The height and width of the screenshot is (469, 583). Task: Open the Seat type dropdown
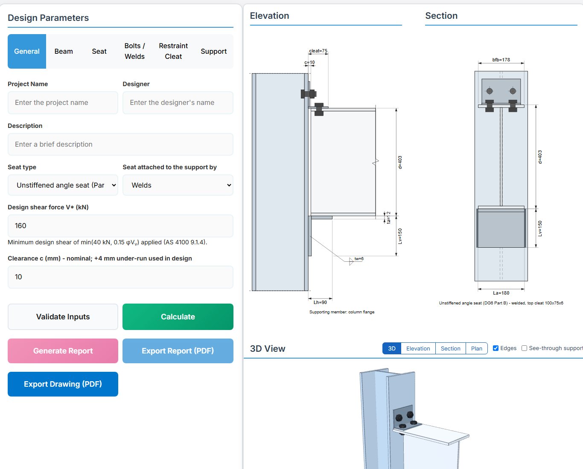[x=63, y=185]
